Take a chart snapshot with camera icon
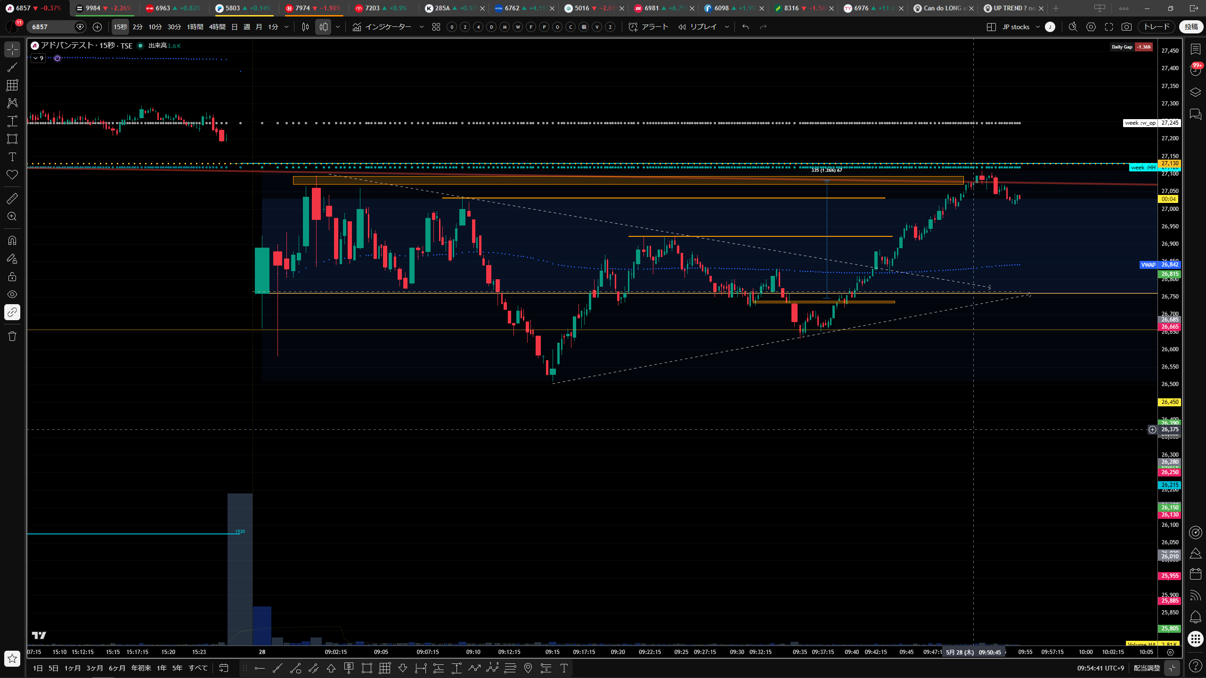 [x=1126, y=27]
